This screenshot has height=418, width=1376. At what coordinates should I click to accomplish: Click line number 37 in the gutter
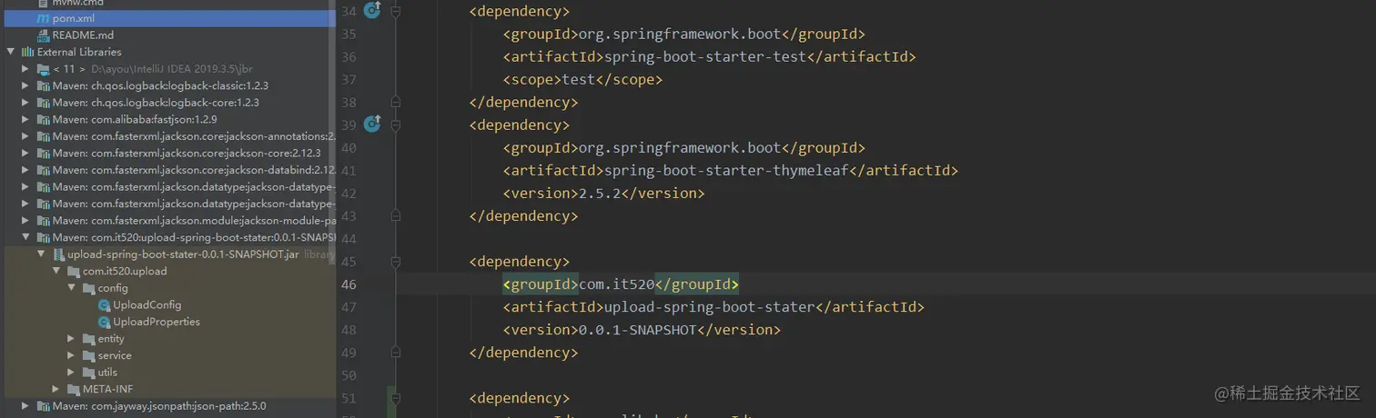[349, 80]
